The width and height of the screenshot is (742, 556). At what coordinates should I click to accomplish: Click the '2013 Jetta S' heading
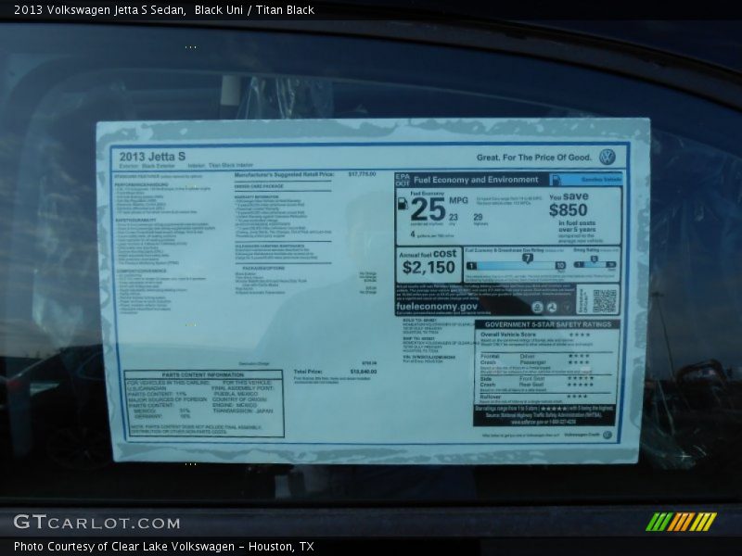click(x=152, y=157)
